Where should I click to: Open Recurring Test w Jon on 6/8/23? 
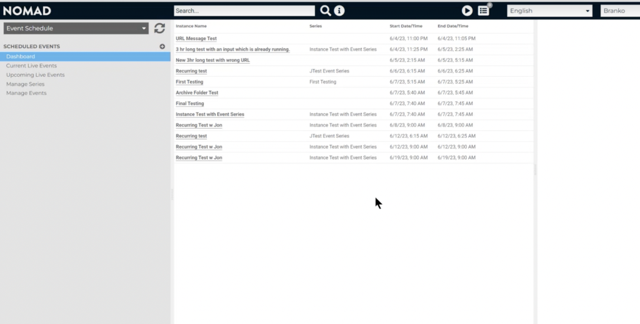[199, 125]
